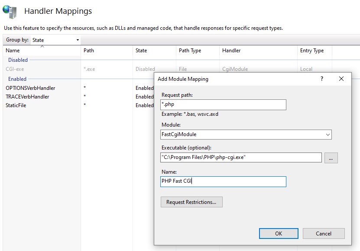360x251 pixels.
Task: Open the dialog help question mark
Action: 321,79
